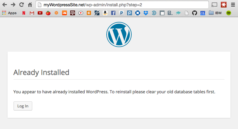Reload the current page

point(21,5)
